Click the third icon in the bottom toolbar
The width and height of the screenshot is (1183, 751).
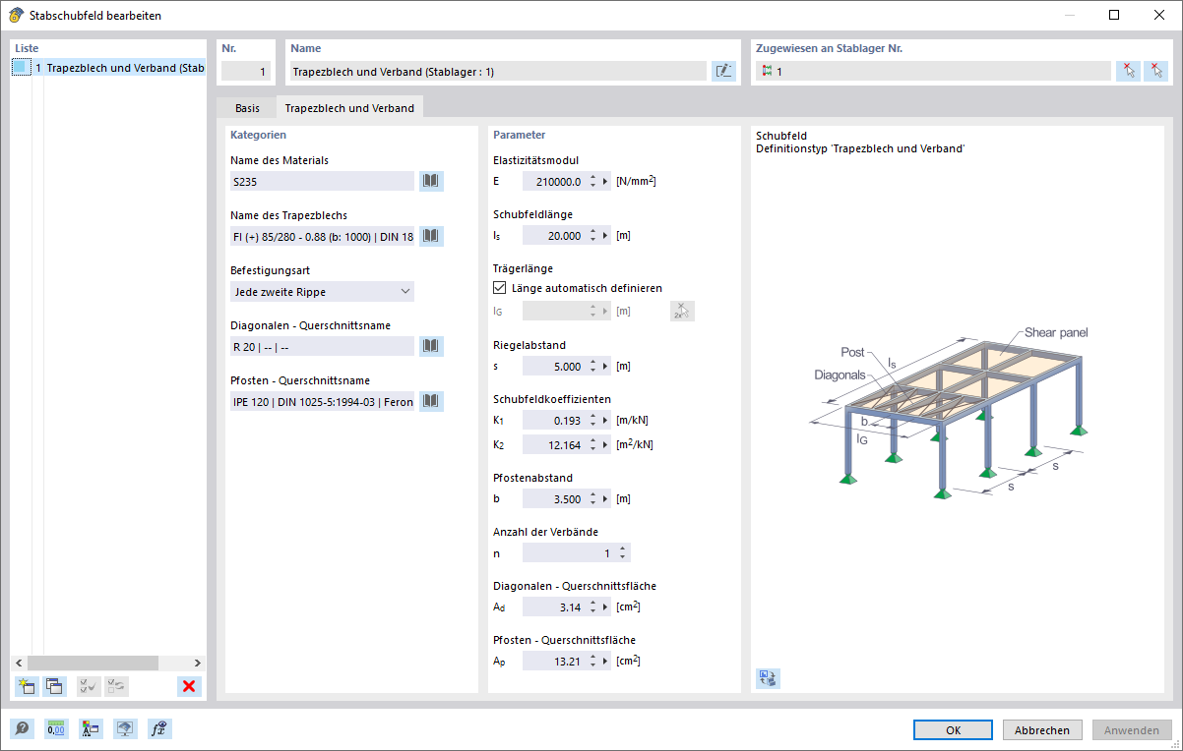91,728
